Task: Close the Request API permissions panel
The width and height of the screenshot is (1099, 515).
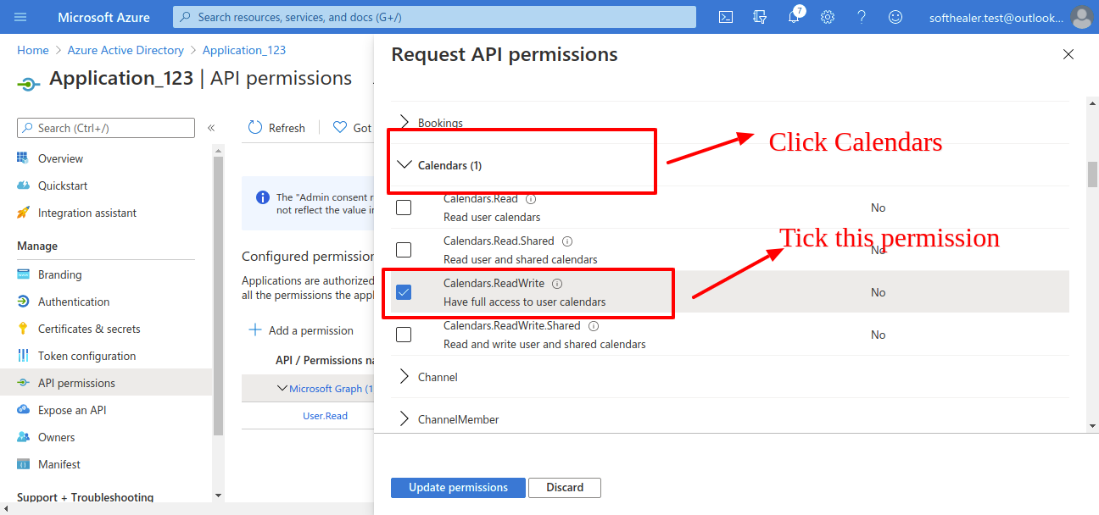Action: [x=1068, y=54]
